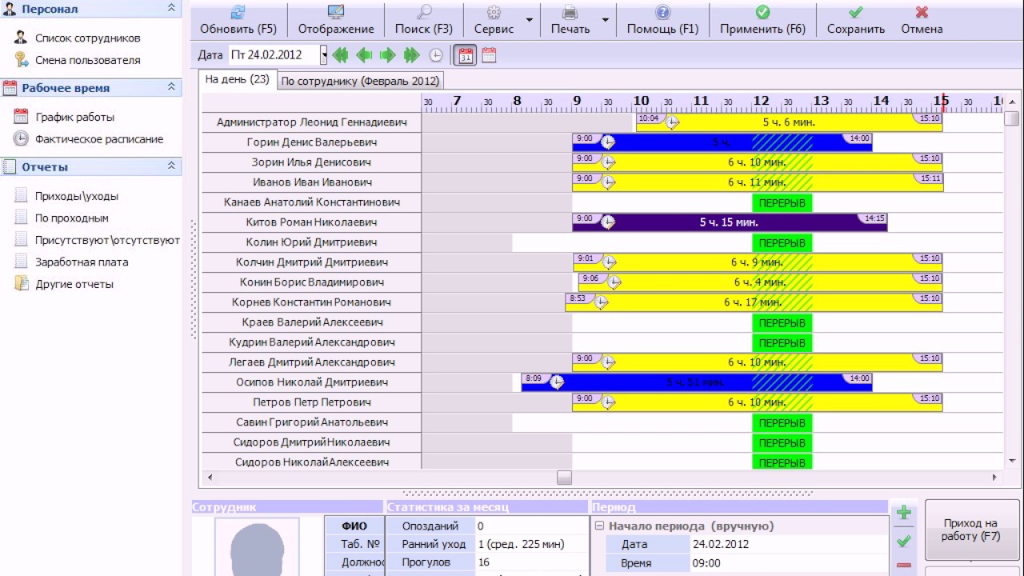Jump forward with double right green arrows

(412, 55)
